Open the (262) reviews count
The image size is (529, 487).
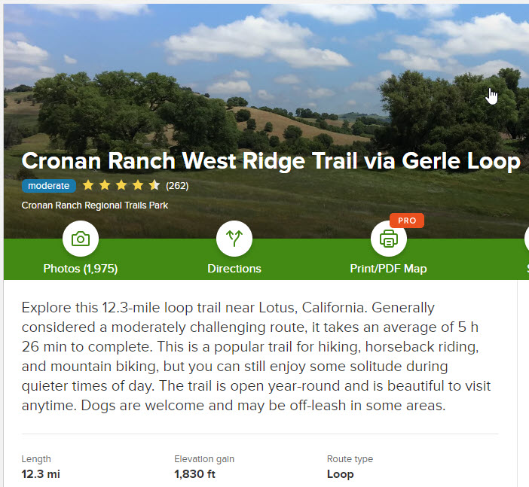[177, 186]
